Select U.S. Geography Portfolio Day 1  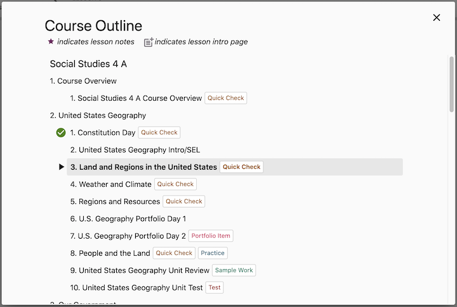(x=128, y=218)
